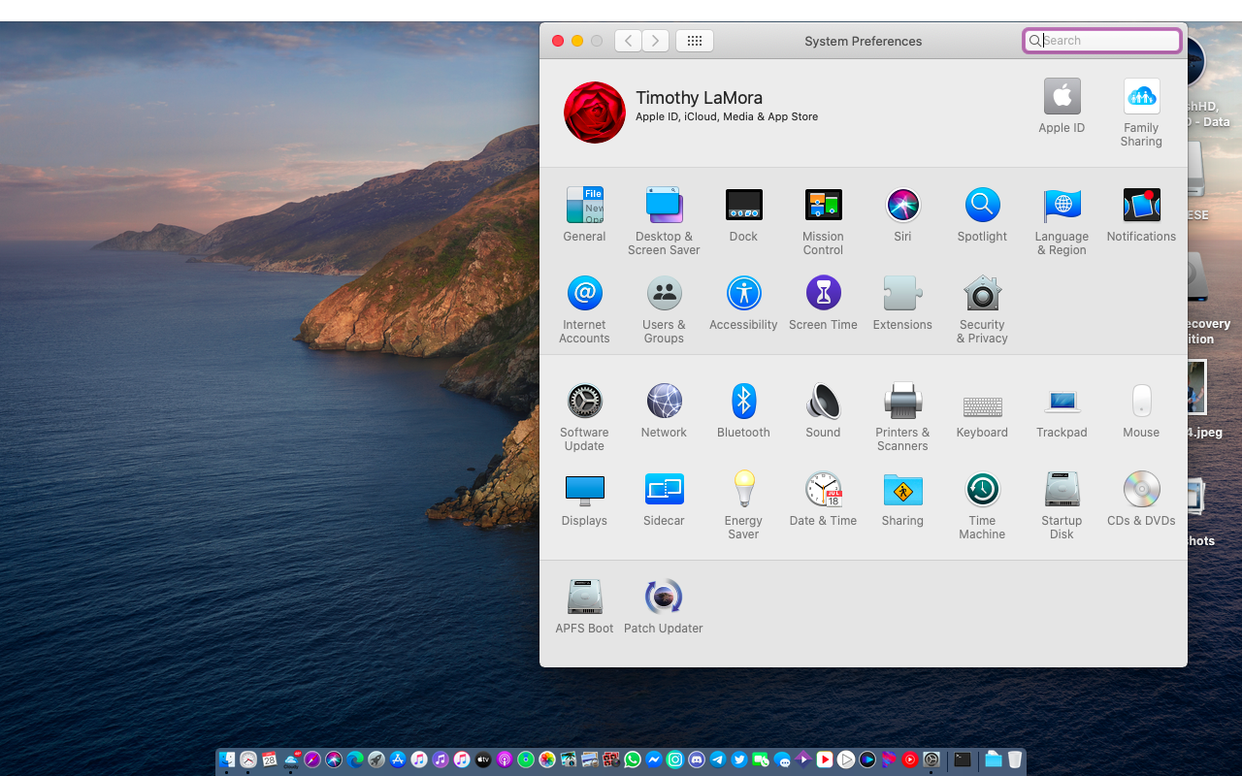This screenshot has width=1242, height=776.
Task: Click the Show All grid button
Action: click(695, 41)
